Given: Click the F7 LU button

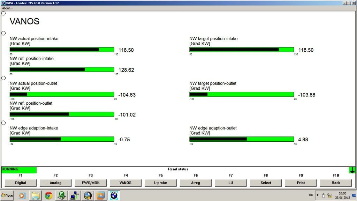Looking at the screenshot, I should [231, 183].
